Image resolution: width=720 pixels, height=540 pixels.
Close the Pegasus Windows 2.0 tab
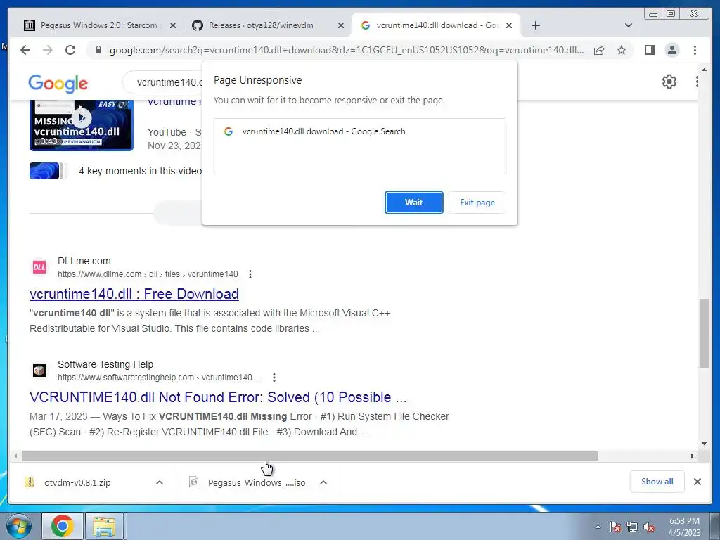pyautogui.click(x=173, y=26)
